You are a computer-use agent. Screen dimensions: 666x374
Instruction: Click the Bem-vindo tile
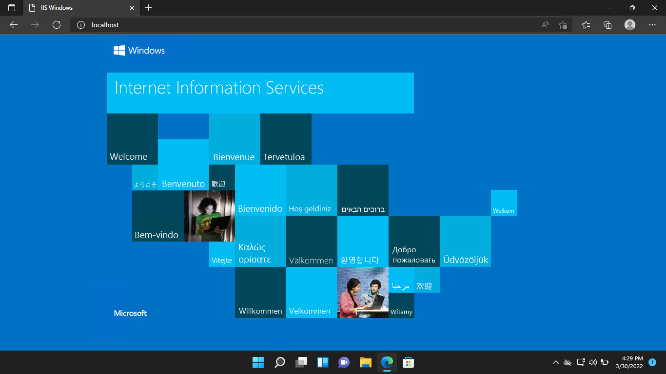158,216
